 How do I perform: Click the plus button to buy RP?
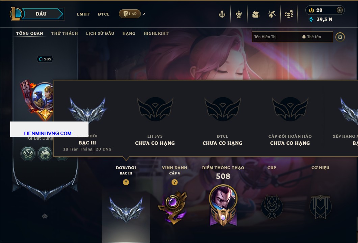pos(340,10)
